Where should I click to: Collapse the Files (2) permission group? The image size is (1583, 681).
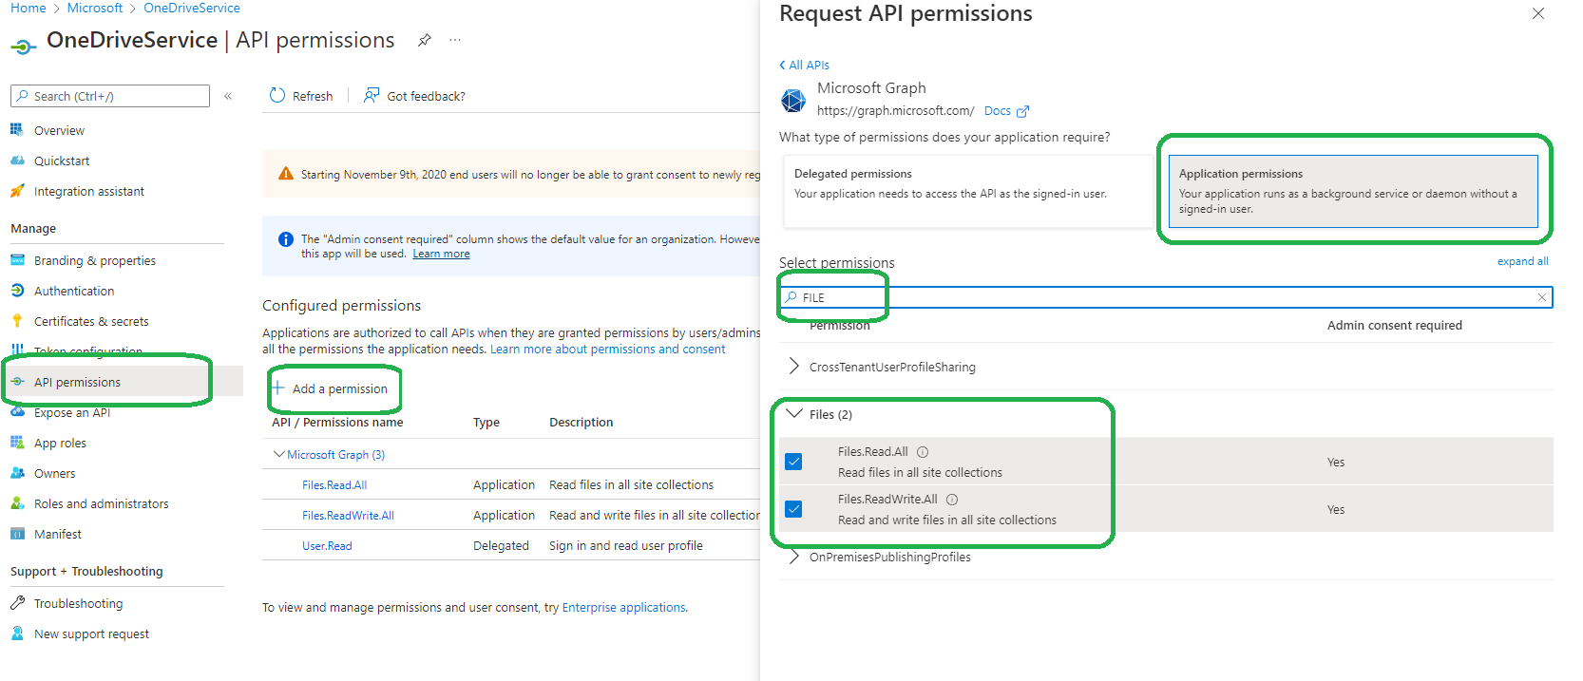pyautogui.click(x=794, y=413)
